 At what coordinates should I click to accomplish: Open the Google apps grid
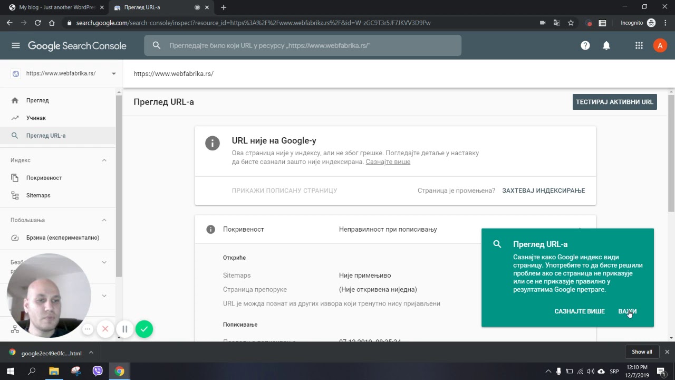[639, 45]
